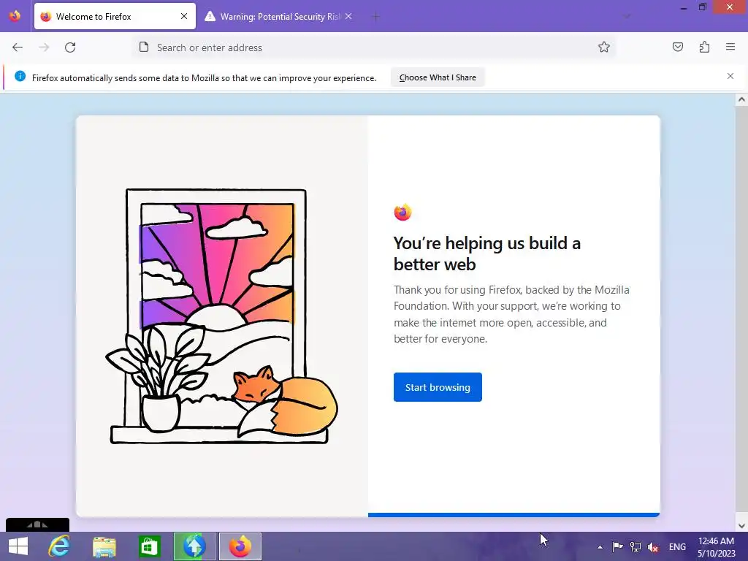Bookmark this page with the star icon

[x=604, y=47]
